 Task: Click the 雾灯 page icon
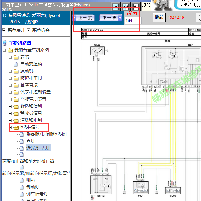(21, 141)
